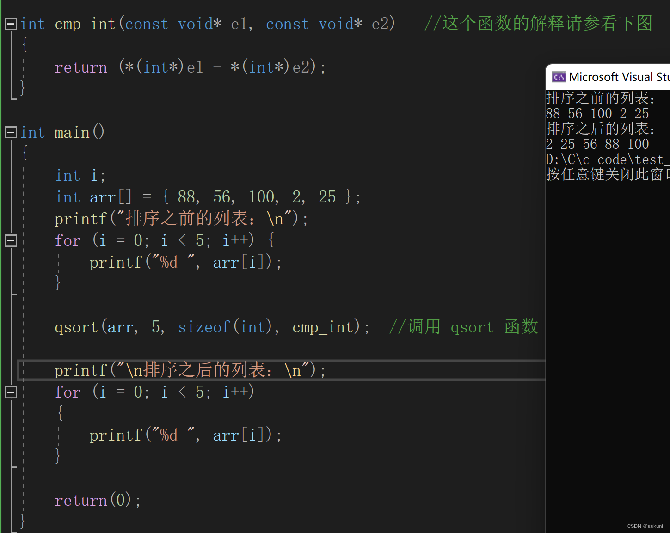Click the CSDN @sukuni watermark link
Image resolution: width=670 pixels, height=533 pixels.
coord(645,526)
